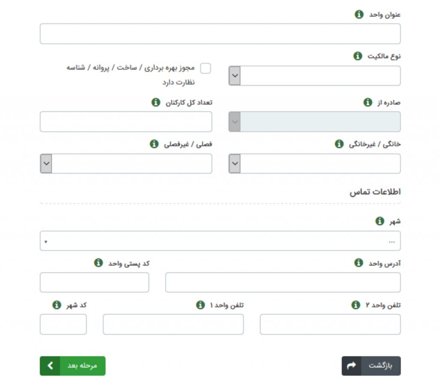Focus the عنوان واحد text field

(x=220, y=34)
